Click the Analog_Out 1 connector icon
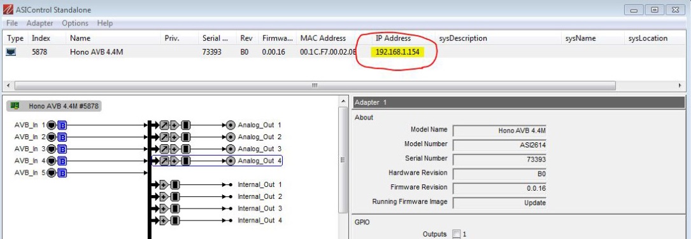The image size is (691, 239). 231,125
